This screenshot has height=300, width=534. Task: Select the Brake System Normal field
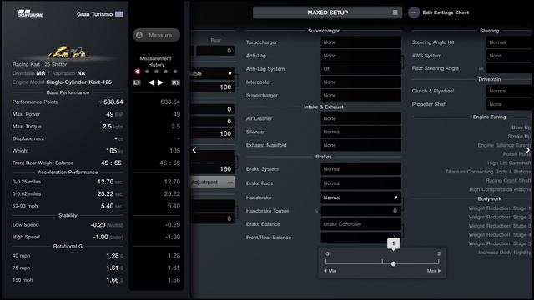tap(360, 169)
